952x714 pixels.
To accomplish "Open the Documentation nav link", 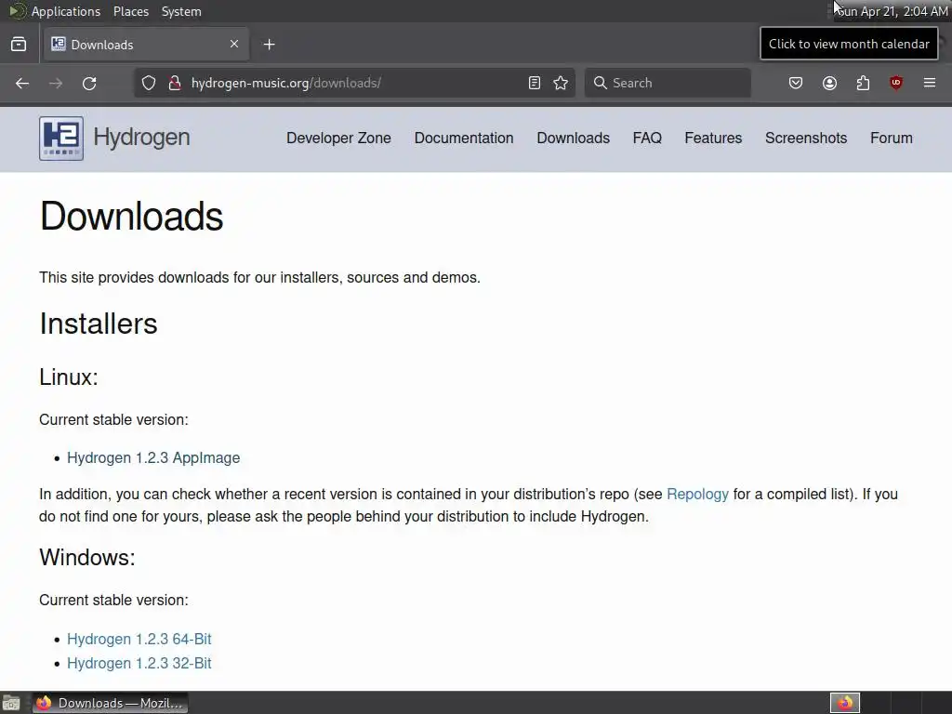I will (x=464, y=139).
